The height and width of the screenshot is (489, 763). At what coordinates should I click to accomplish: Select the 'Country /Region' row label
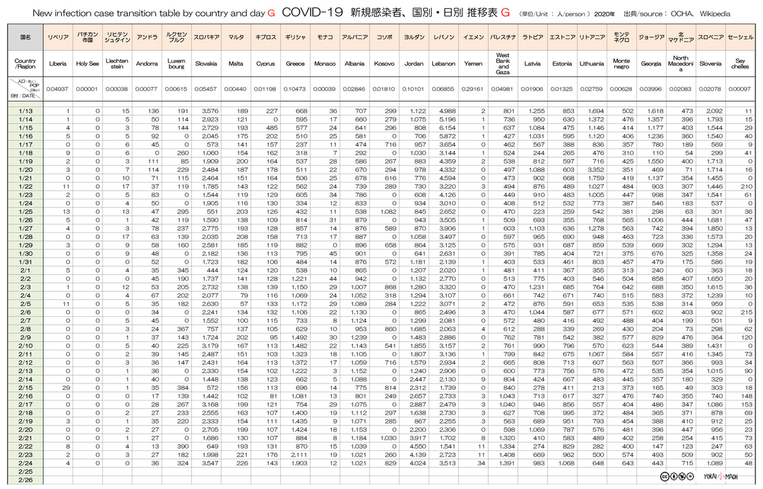(x=25, y=64)
